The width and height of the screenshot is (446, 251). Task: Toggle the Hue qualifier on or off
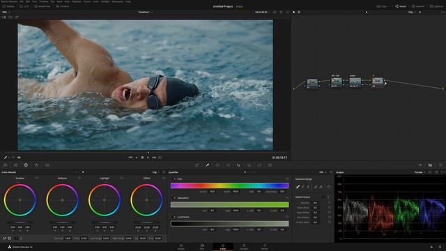coord(174,179)
